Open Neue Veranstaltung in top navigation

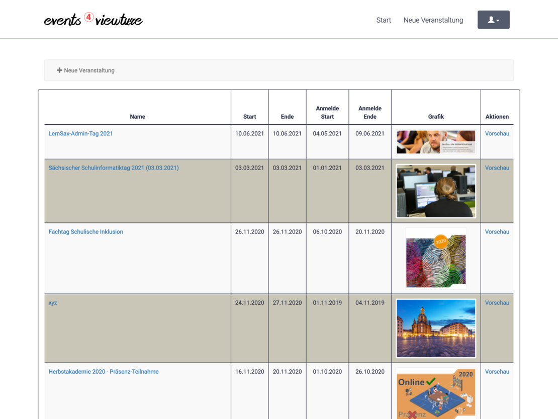click(433, 20)
